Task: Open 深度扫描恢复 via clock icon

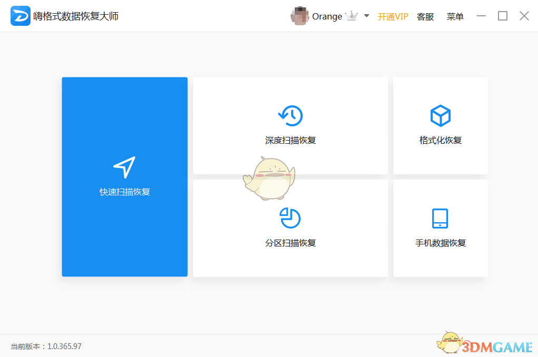Action: 290,116
